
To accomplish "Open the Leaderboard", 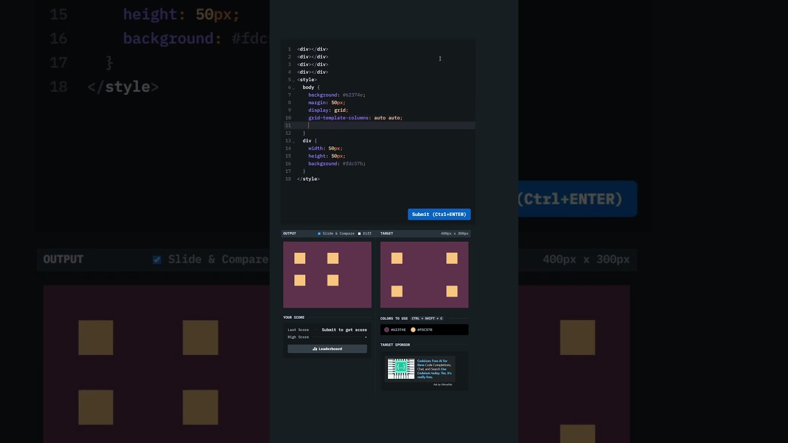I will pos(327,349).
